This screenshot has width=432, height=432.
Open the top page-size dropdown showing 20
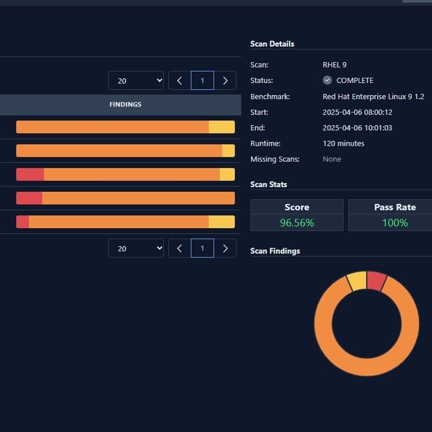(135, 81)
